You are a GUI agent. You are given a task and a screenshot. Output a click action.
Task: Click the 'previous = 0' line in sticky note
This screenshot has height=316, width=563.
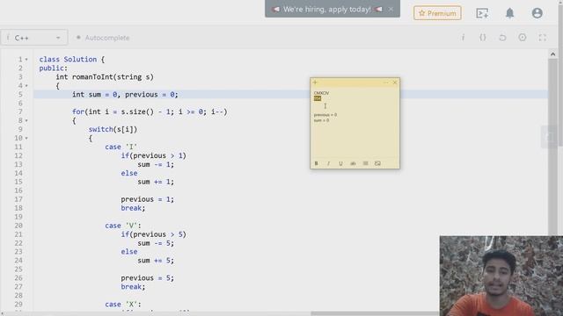click(325, 115)
